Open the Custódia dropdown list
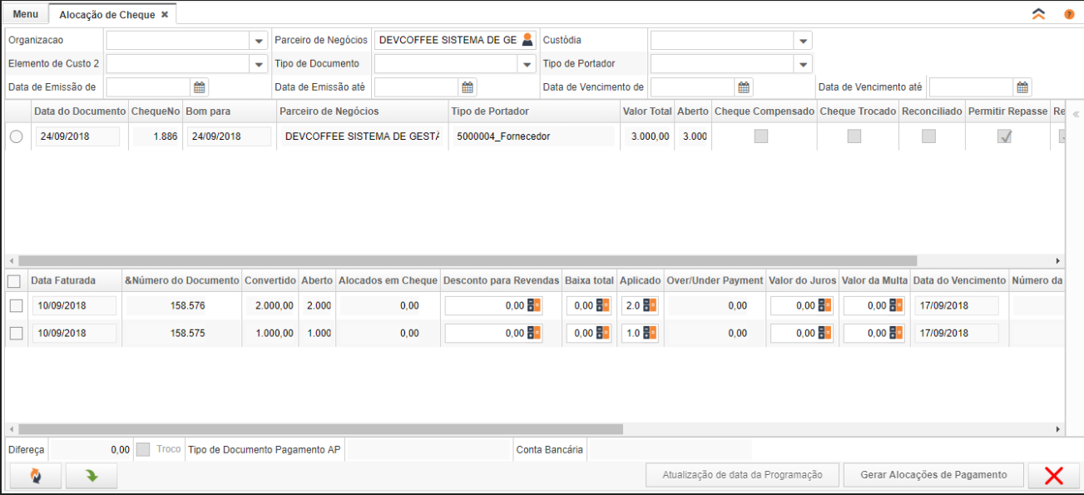The width and height of the screenshot is (1084, 495). point(803,41)
